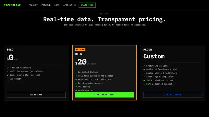The width and height of the screenshot is (209, 117).
Task: Click the '/seat/mo' label
Action: pyautogui.click(x=92, y=64)
